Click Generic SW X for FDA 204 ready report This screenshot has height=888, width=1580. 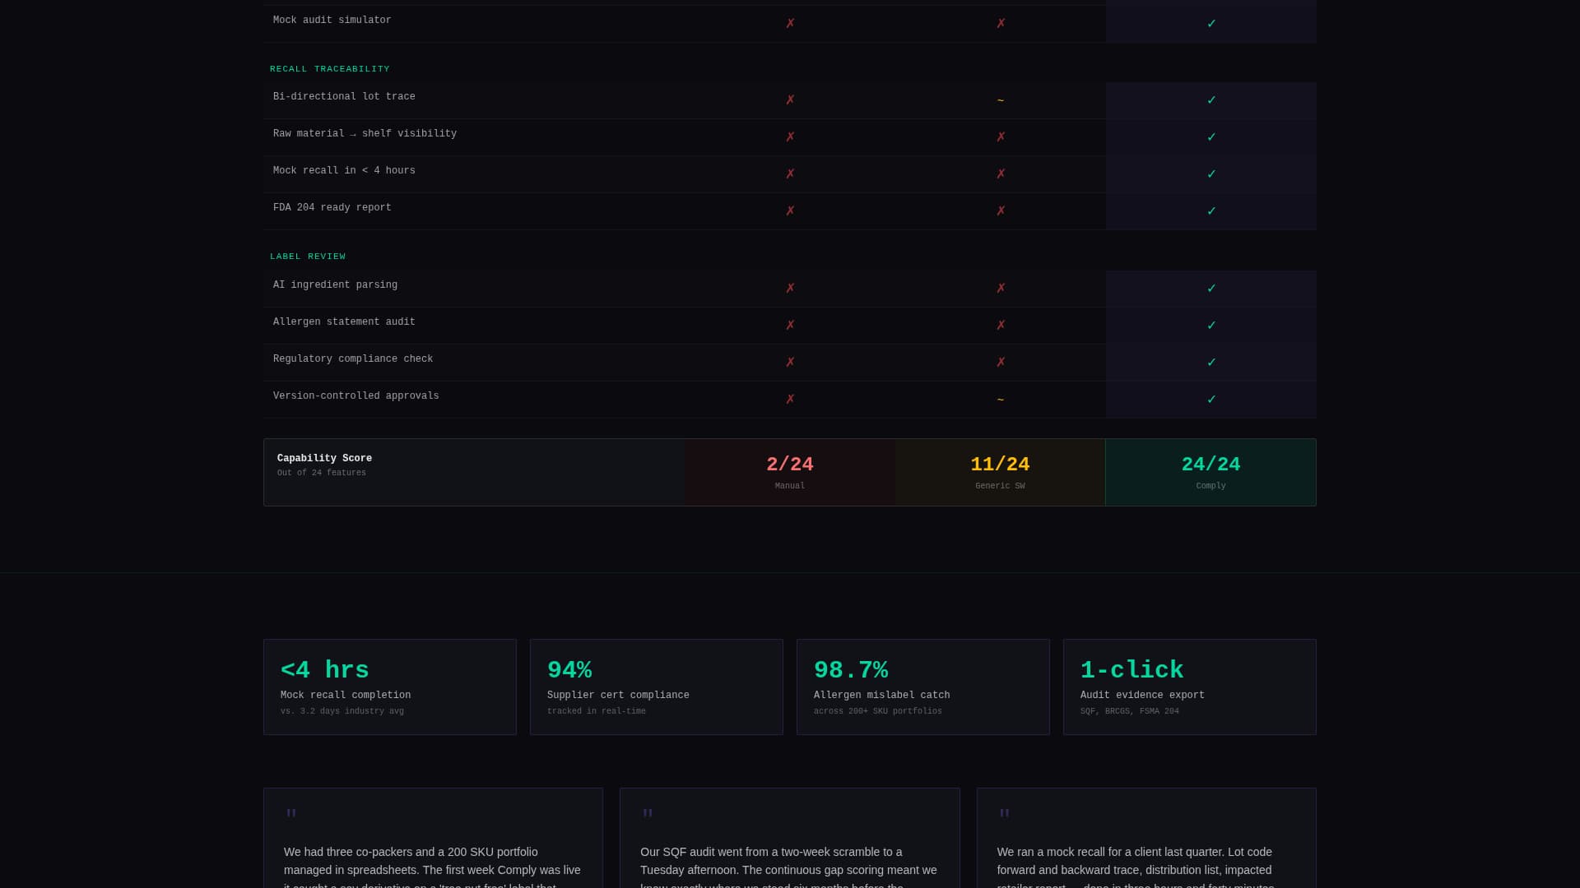(1001, 211)
